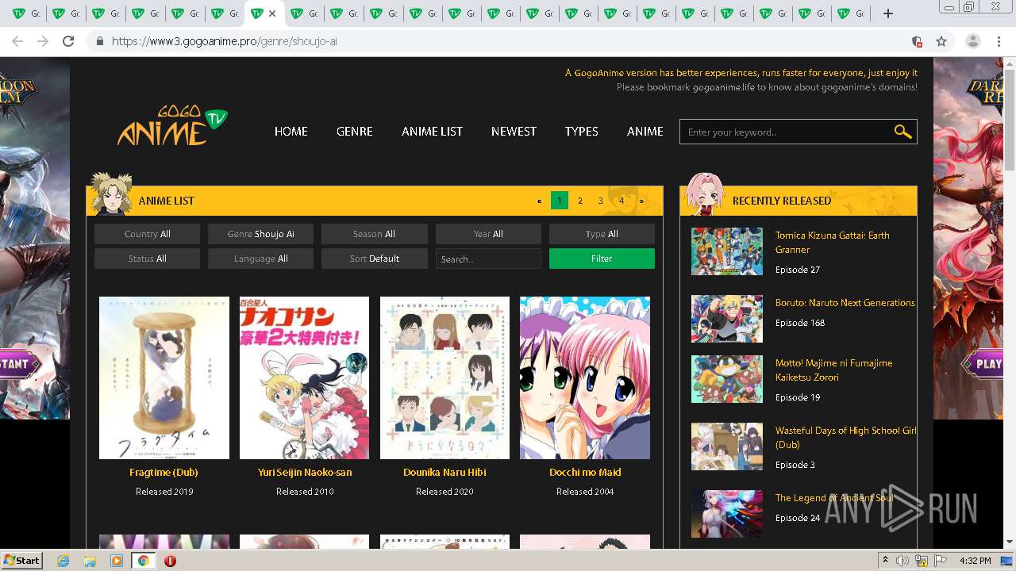Click Dounika Naru Hibi poster thumbnail
This screenshot has height=571, width=1016.
tap(444, 377)
